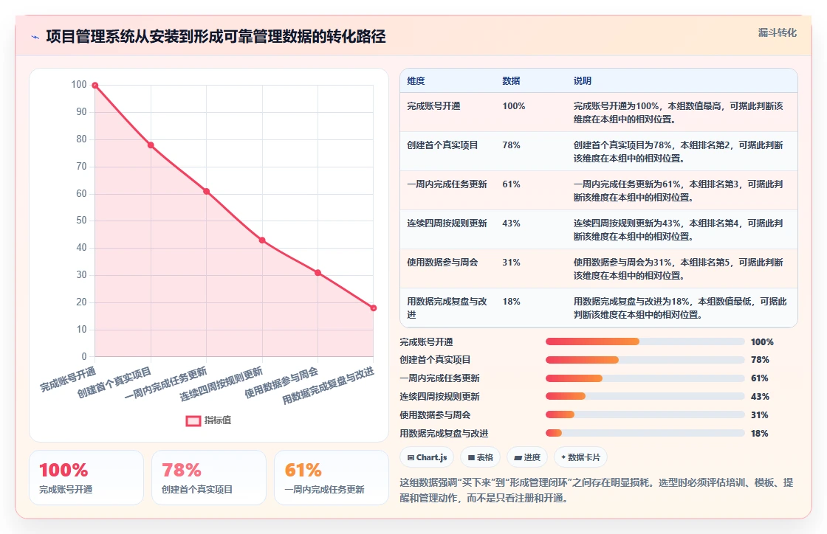The image size is (827, 534).
Task: Click the 完成账号开通 x-axis label
Action: (x=68, y=379)
